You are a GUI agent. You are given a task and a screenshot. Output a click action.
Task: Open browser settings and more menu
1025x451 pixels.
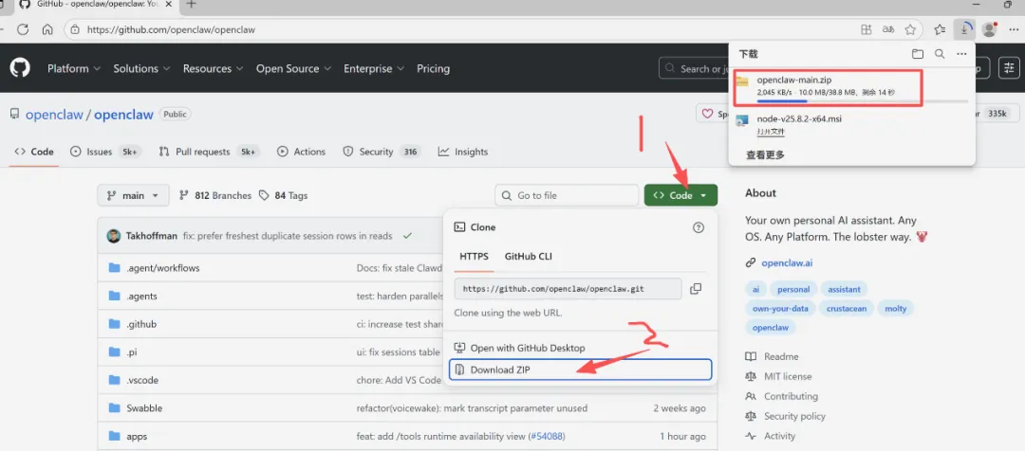(x=1016, y=29)
